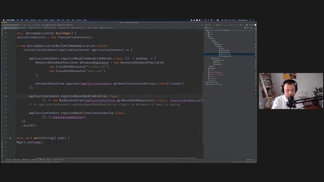Open the Window menu

click(79, 20)
